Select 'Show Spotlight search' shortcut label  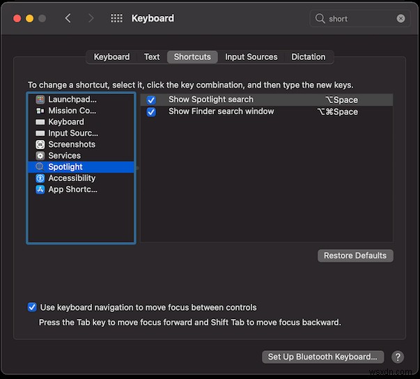click(x=211, y=100)
